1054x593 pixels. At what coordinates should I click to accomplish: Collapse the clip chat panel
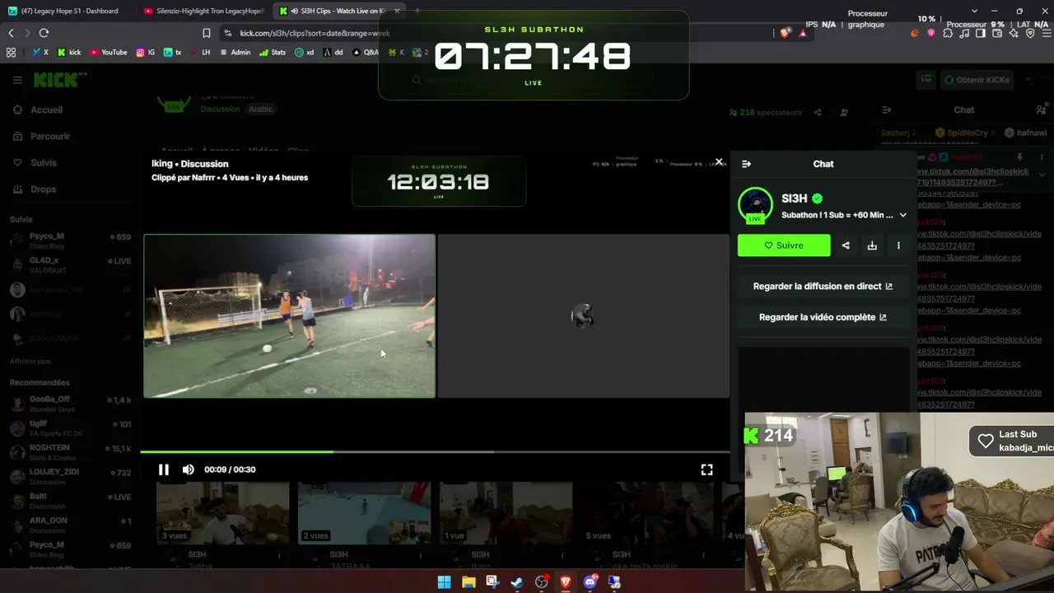click(x=746, y=164)
